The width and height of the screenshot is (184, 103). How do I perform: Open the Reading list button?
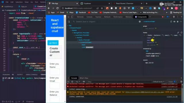(x=176, y=12)
